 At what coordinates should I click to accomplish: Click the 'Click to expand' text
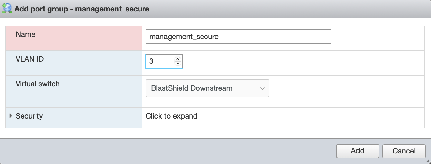[171, 116]
